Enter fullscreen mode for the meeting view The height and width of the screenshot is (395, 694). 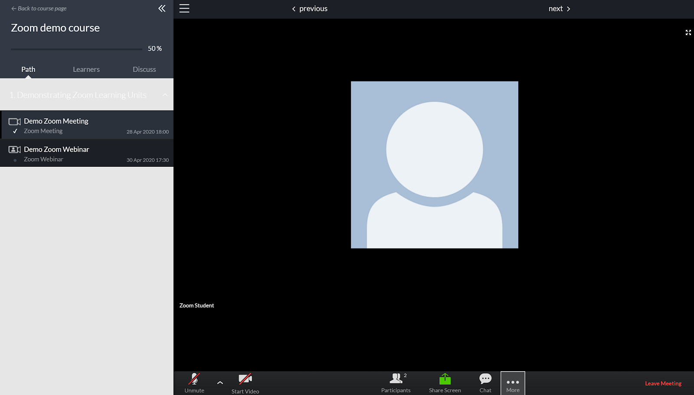point(688,32)
